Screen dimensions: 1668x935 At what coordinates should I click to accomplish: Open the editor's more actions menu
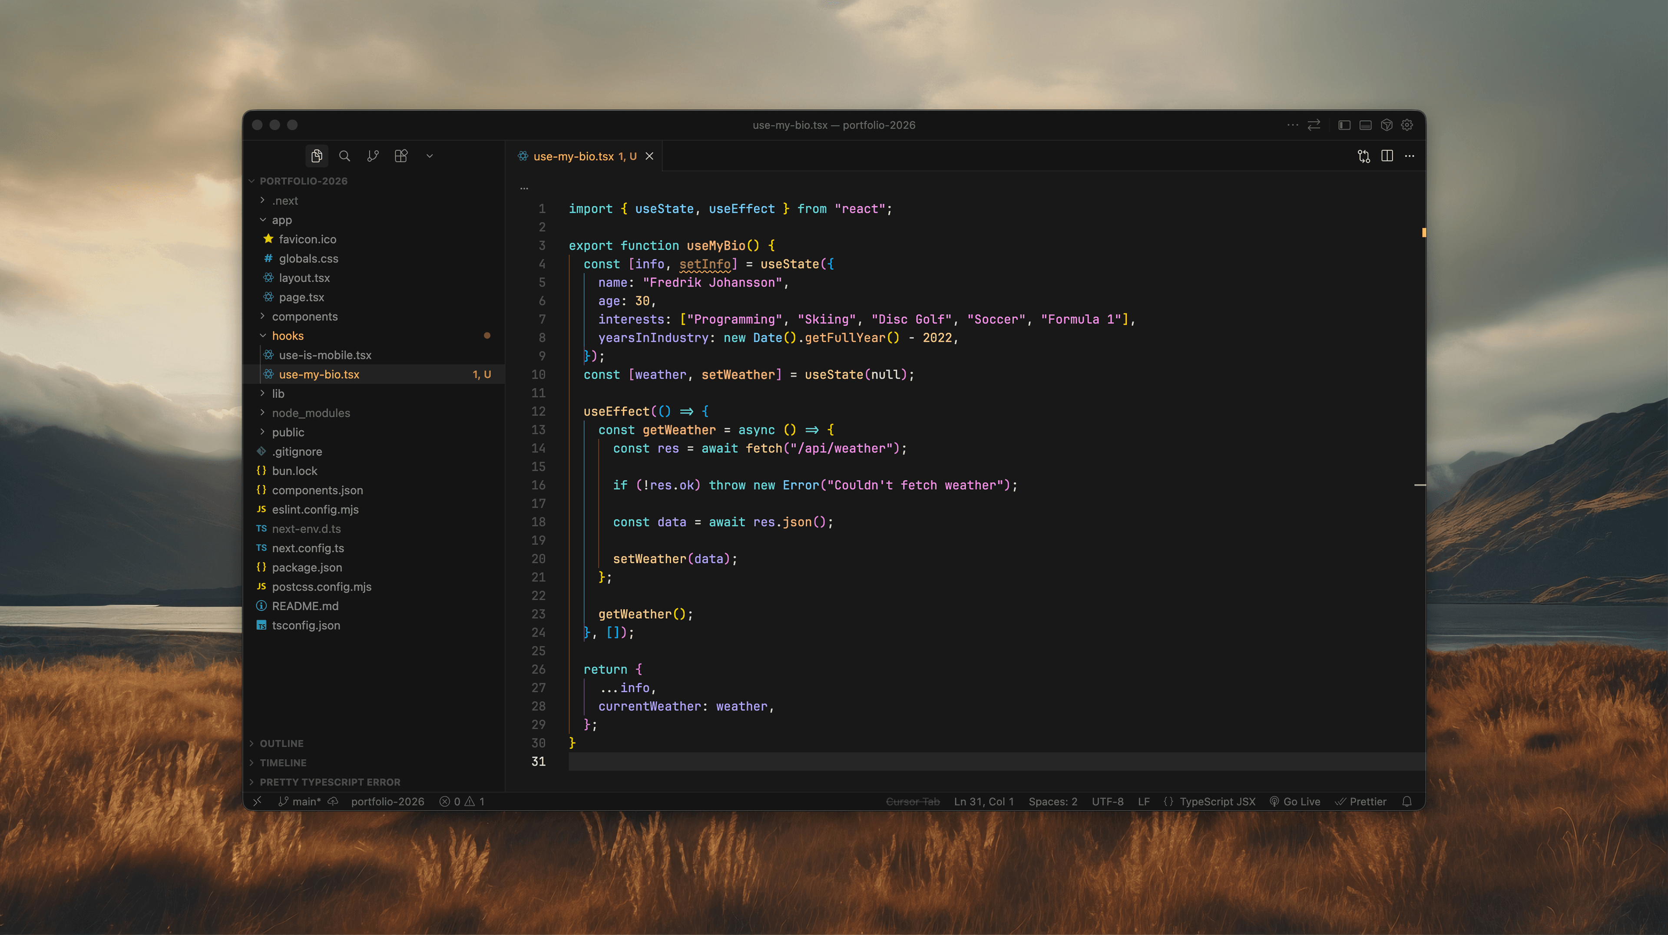[1410, 156]
